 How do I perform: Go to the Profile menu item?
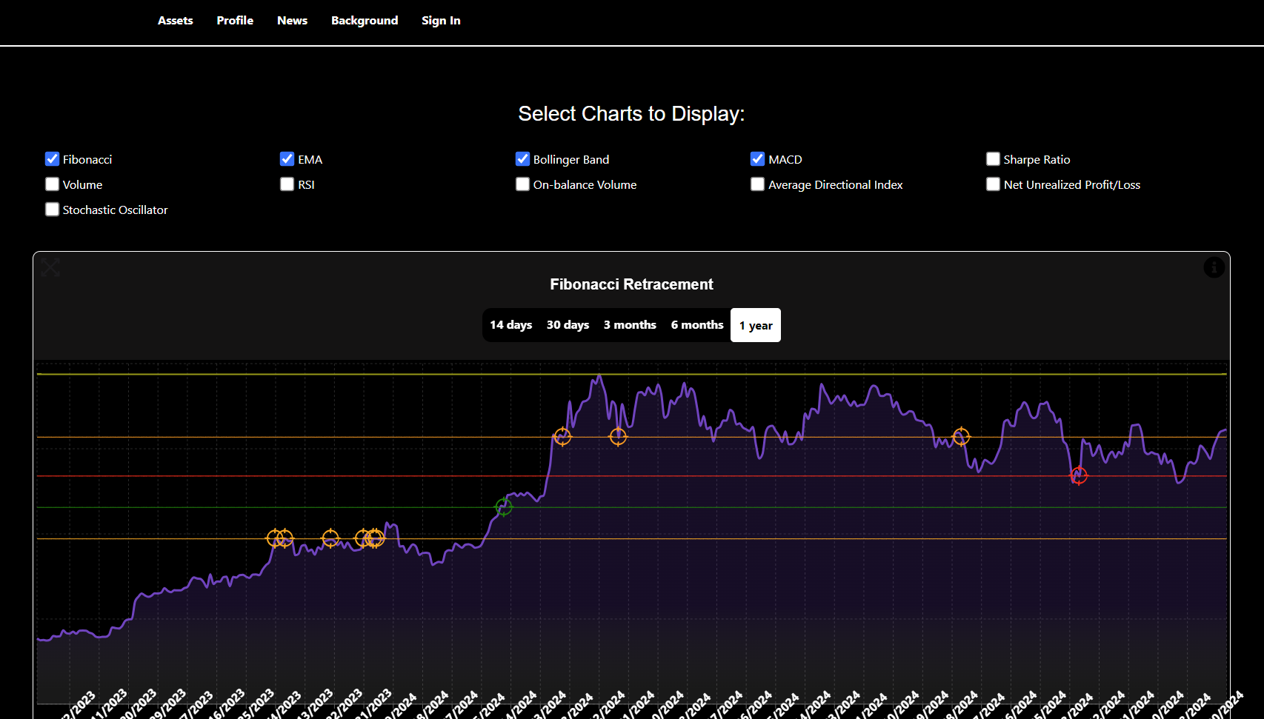(235, 21)
